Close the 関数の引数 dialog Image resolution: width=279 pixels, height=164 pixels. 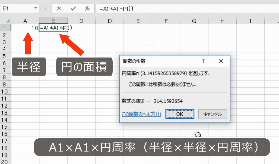(x=221, y=61)
